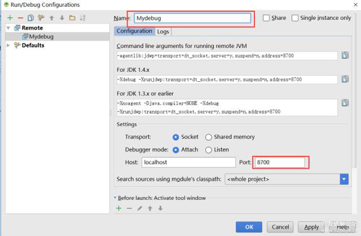Close the Run/Debug Configurations dialog

click(x=356, y=5)
